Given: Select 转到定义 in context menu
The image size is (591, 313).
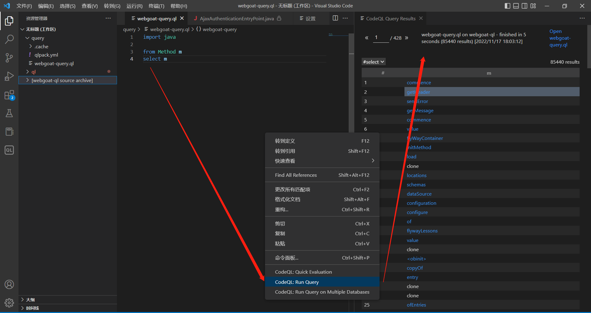Looking at the screenshot, I should 322,141.
